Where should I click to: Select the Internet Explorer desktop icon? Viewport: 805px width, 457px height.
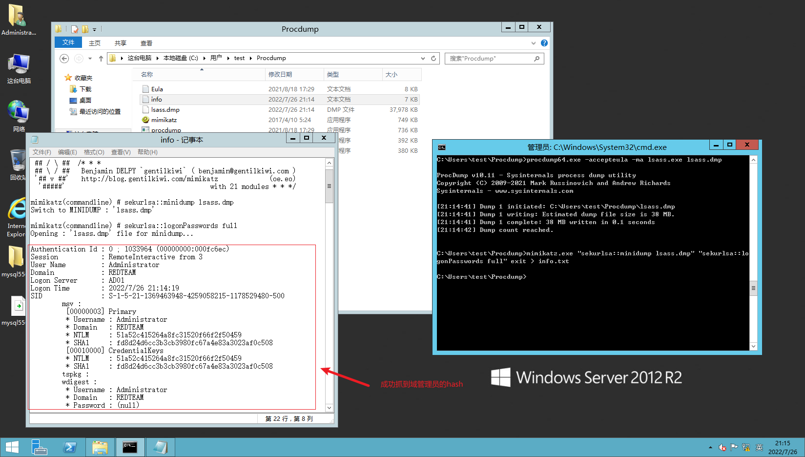pyautogui.click(x=17, y=218)
